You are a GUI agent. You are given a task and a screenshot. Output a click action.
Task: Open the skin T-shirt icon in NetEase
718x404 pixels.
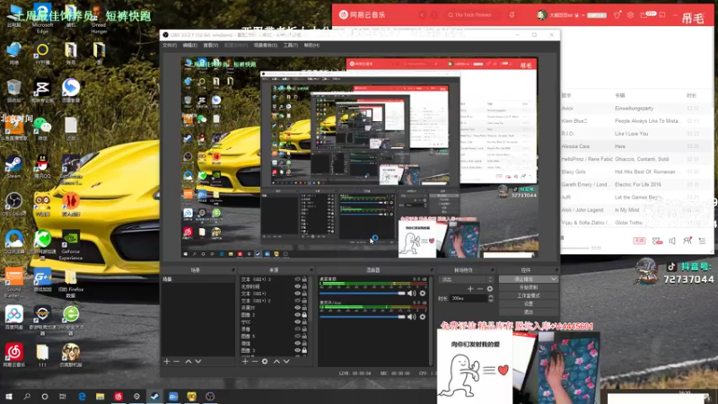tap(617, 15)
